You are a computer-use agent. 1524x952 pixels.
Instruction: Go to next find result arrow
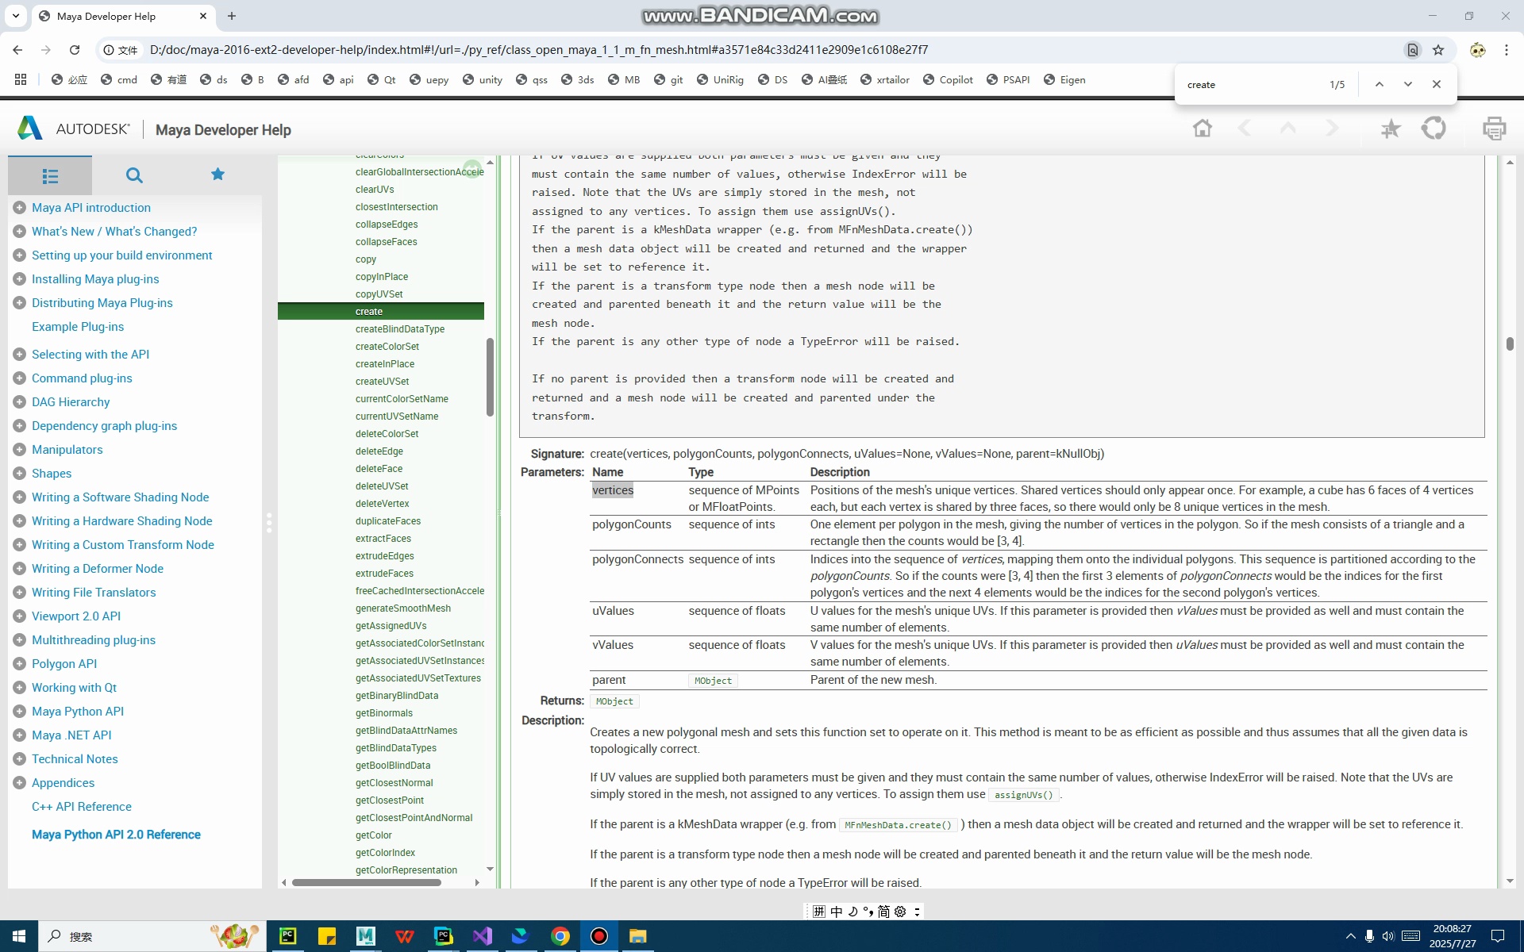[1407, 84]
